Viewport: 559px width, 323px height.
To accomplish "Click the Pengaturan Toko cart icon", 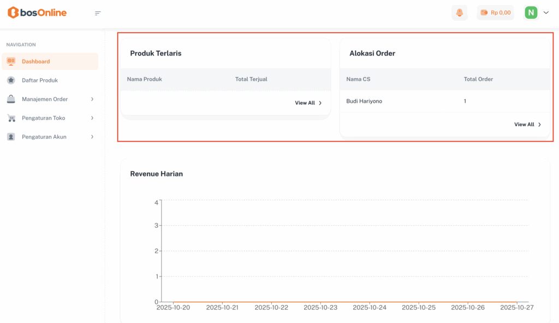I will 11,118.
